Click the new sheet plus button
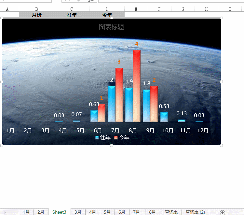 (222, 212)
